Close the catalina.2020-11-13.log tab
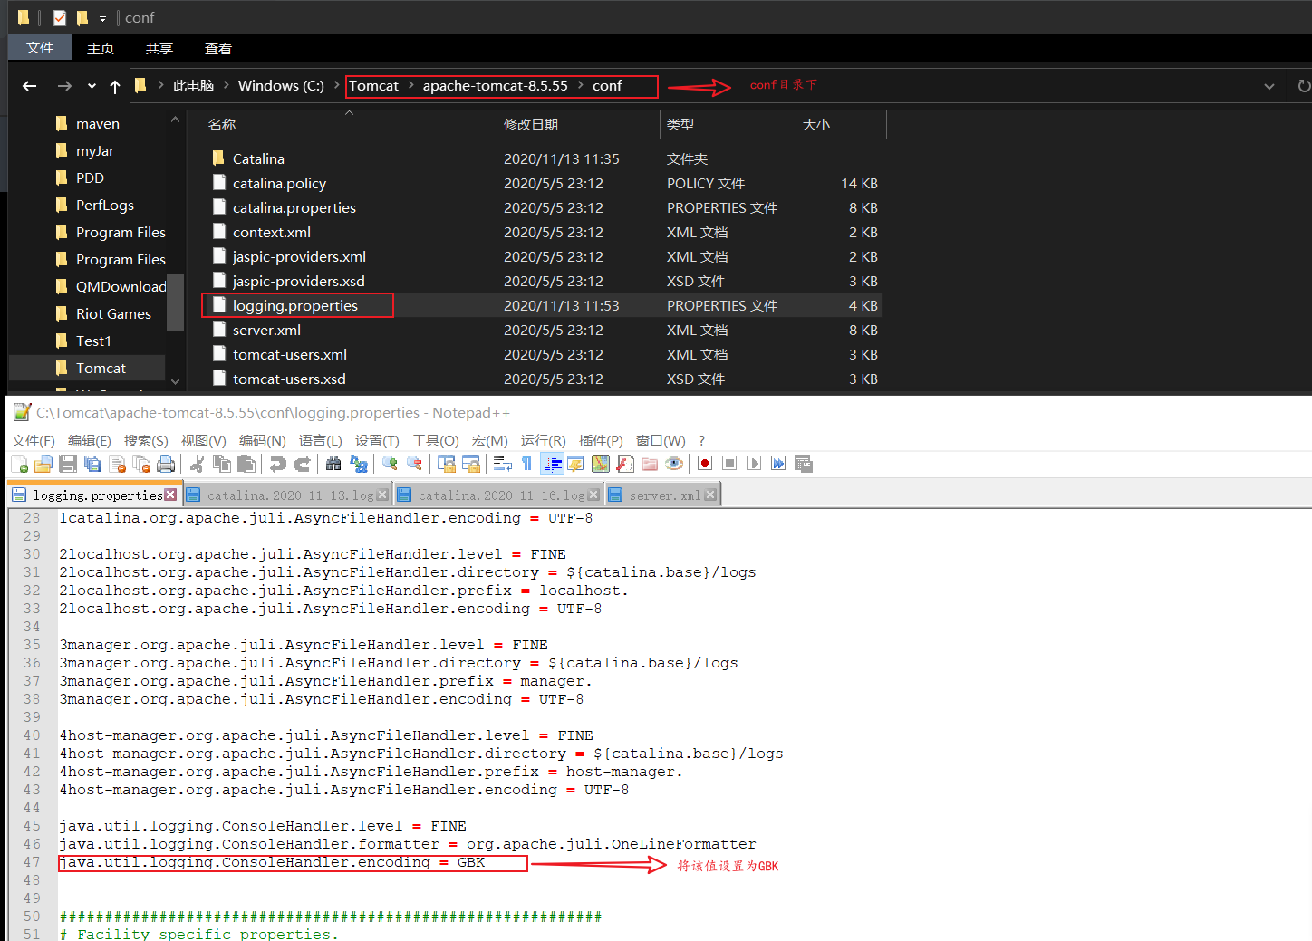Image resolution: width=1312 pixels, height=941 pixels. [x=382, y=495]
